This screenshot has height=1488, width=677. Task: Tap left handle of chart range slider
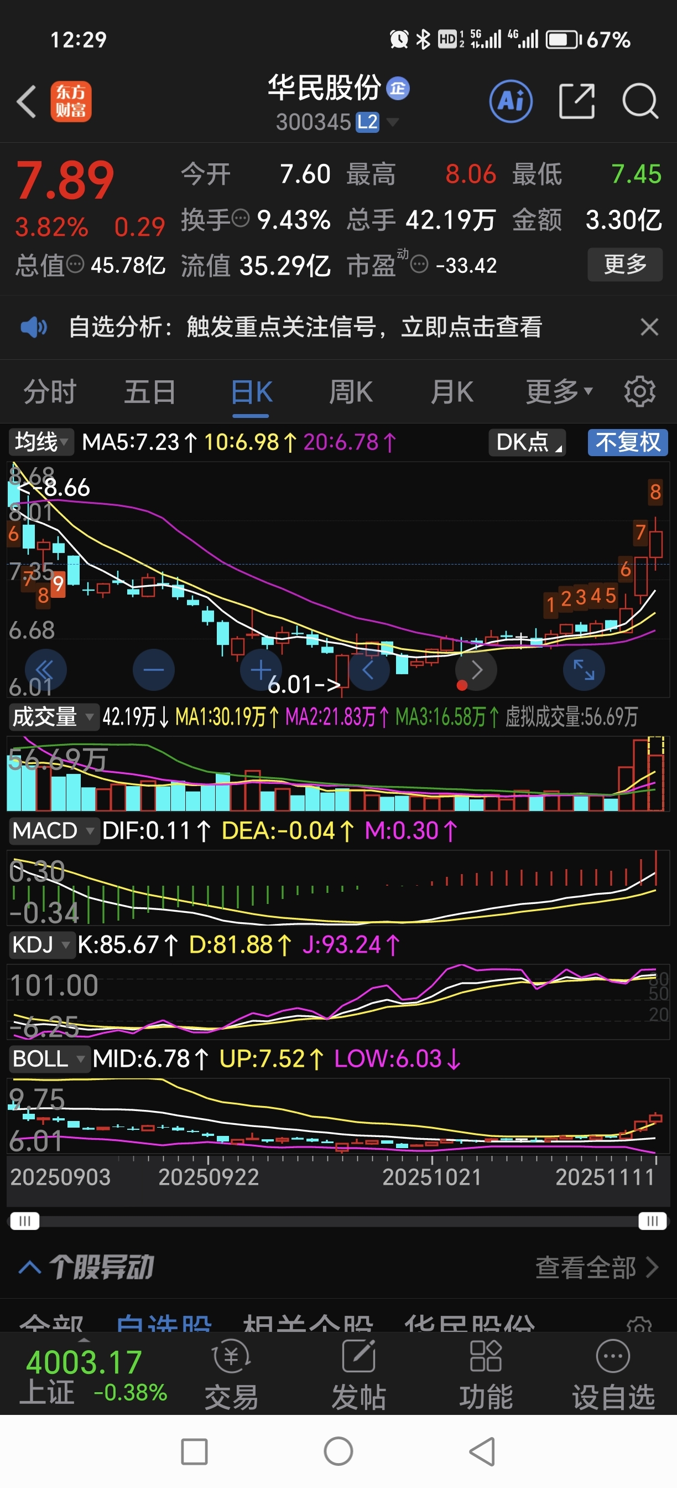(x=25, y=1221)
